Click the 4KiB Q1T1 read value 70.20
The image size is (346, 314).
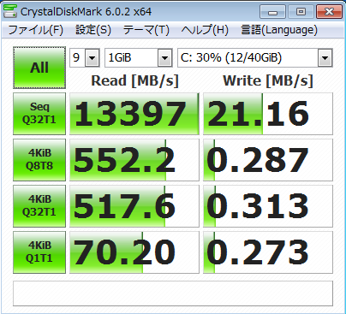134,252
